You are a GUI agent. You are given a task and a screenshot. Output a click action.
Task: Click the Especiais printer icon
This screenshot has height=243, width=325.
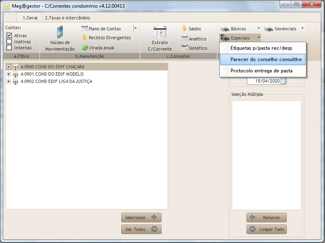225,38
